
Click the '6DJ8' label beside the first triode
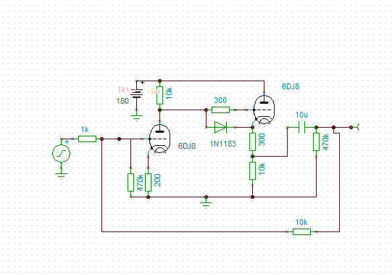(187, 146)
